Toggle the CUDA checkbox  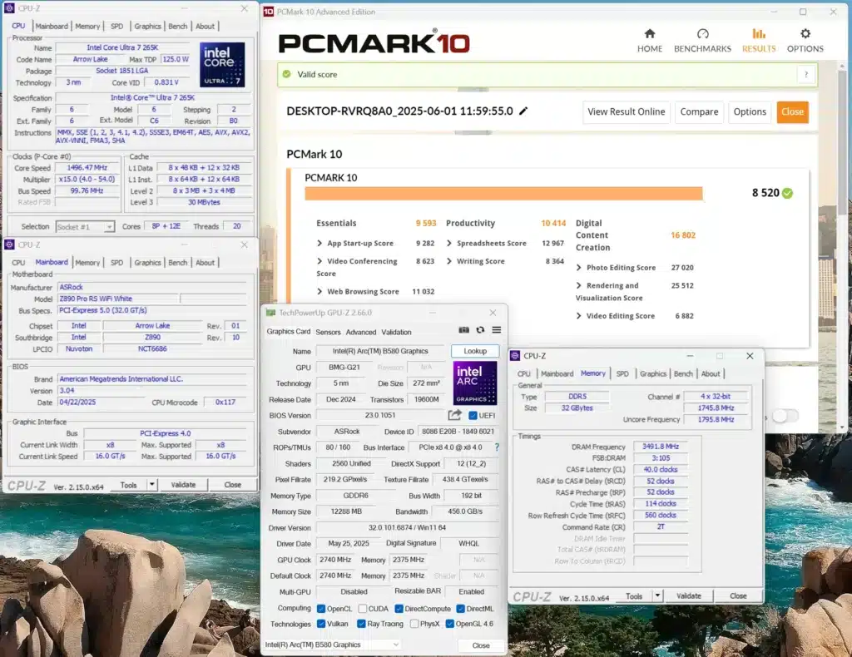363,609
